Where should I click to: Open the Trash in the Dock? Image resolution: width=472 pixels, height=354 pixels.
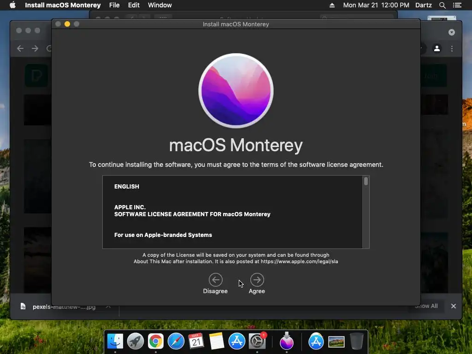(x=357, y=342)
